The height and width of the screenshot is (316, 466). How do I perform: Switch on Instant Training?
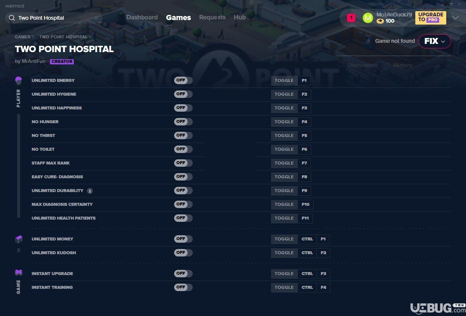pyautogui.click(x=183, y=287)
